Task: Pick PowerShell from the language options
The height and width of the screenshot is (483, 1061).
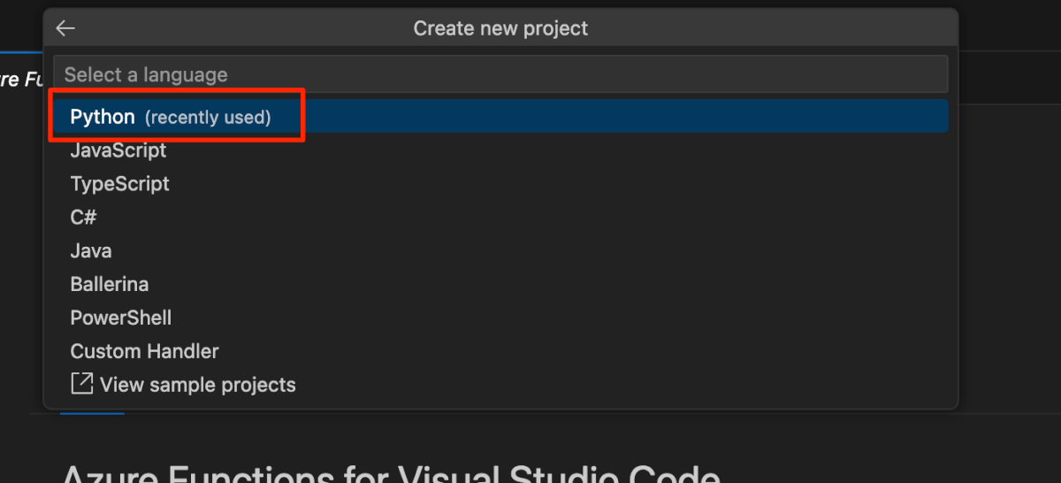Action: pos(121,318)
